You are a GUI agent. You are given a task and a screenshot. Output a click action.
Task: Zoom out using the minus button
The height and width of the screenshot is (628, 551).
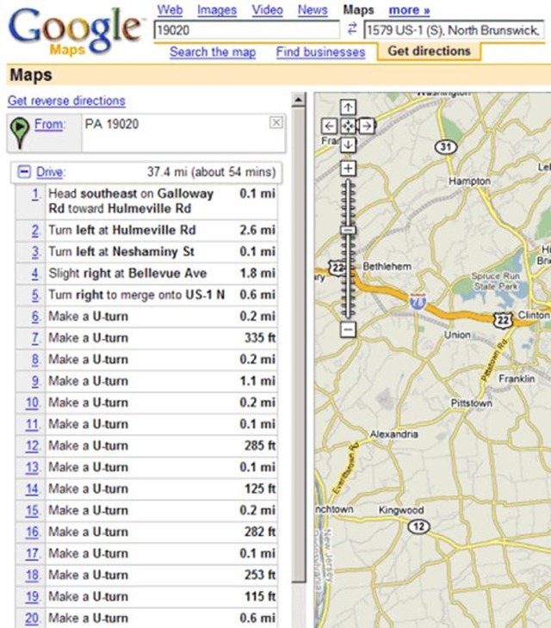348,329
